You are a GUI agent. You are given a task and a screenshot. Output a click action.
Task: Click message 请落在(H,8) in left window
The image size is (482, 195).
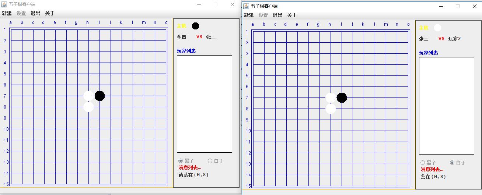(x=193, y=175)
